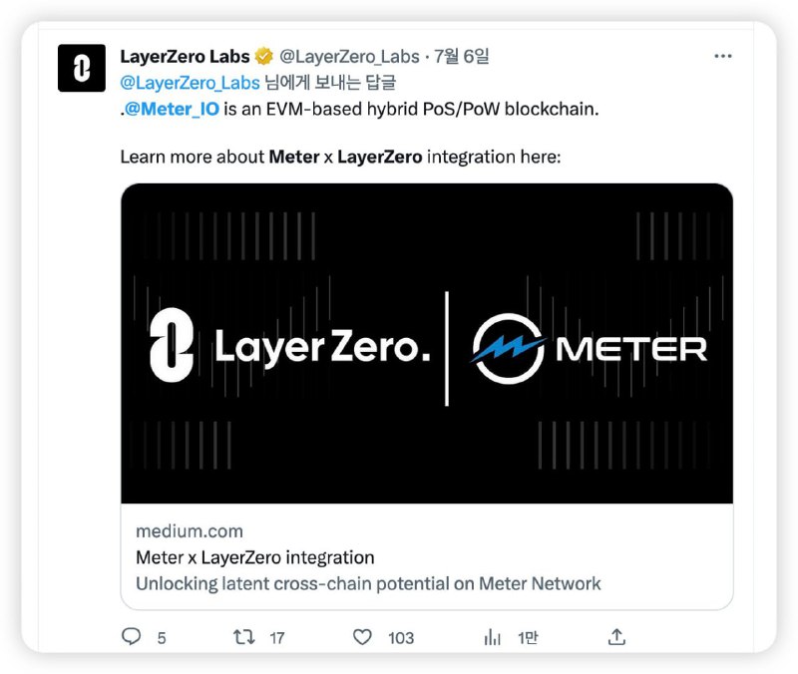
Task: Open the @Meter_IO mention link
Action: [x=172, y=109]
